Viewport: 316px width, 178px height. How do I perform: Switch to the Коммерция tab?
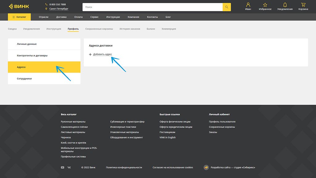point(169,29)
